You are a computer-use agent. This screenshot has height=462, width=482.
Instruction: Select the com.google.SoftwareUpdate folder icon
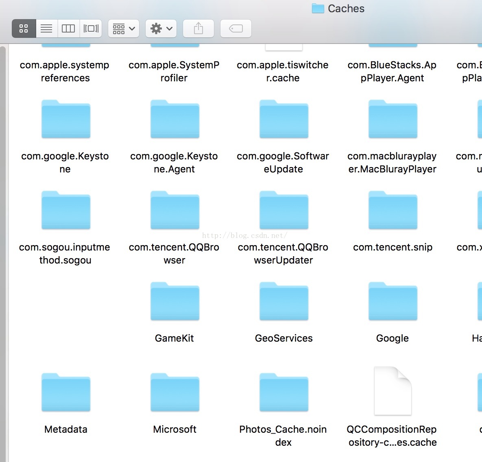click(284, 119)
